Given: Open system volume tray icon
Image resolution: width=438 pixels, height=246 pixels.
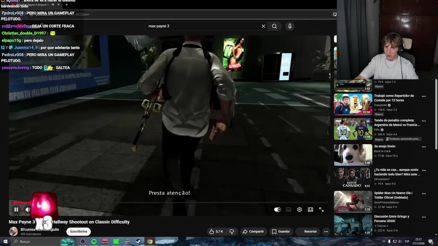Looking at the screenshot, I should 400,242.
